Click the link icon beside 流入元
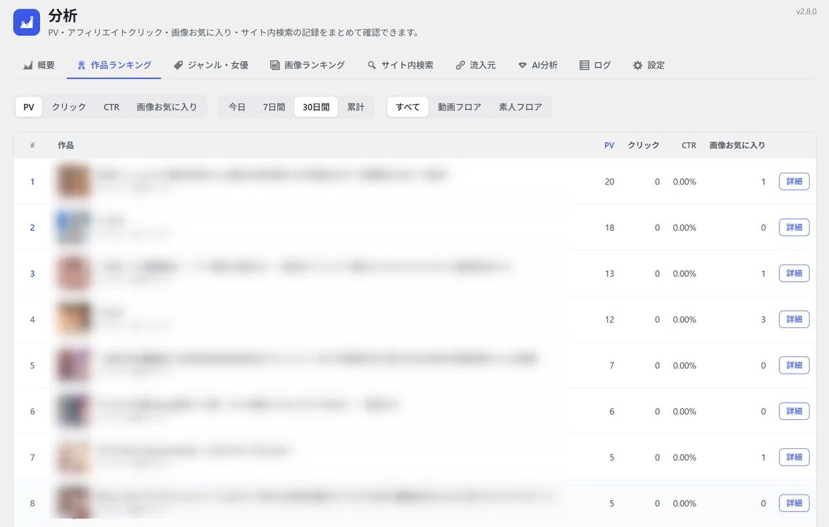This screenshot has width=829, height=527. click(x=460, y=66)
